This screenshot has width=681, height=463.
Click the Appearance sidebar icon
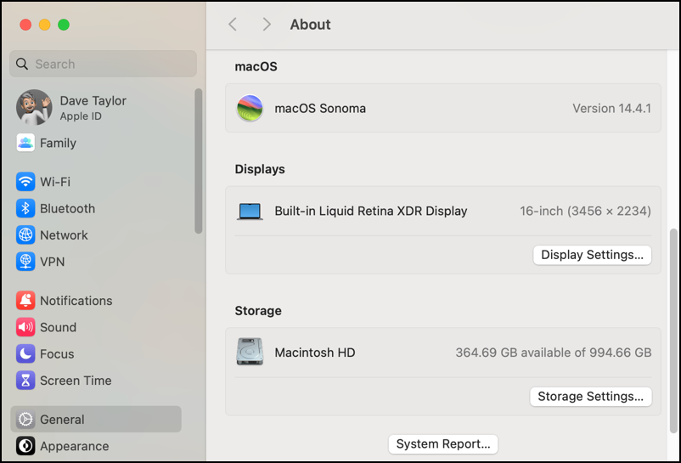click(x=25, y=446)
